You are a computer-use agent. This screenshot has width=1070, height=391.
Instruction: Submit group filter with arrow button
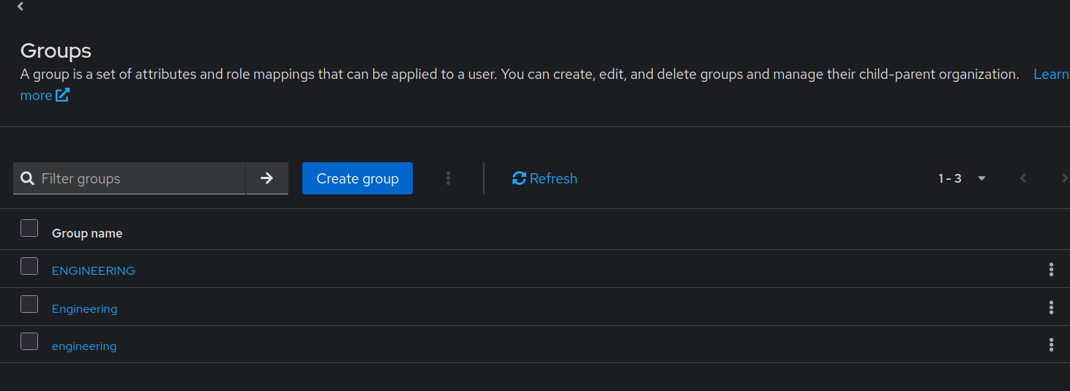click(267, 178)
